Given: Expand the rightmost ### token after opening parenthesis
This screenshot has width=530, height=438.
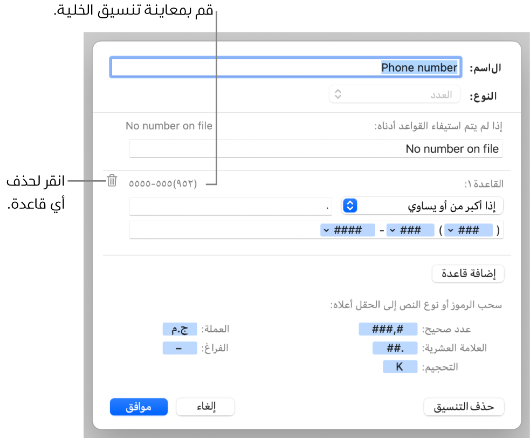Looking at the screenshot, I should (x=449, y=230).
